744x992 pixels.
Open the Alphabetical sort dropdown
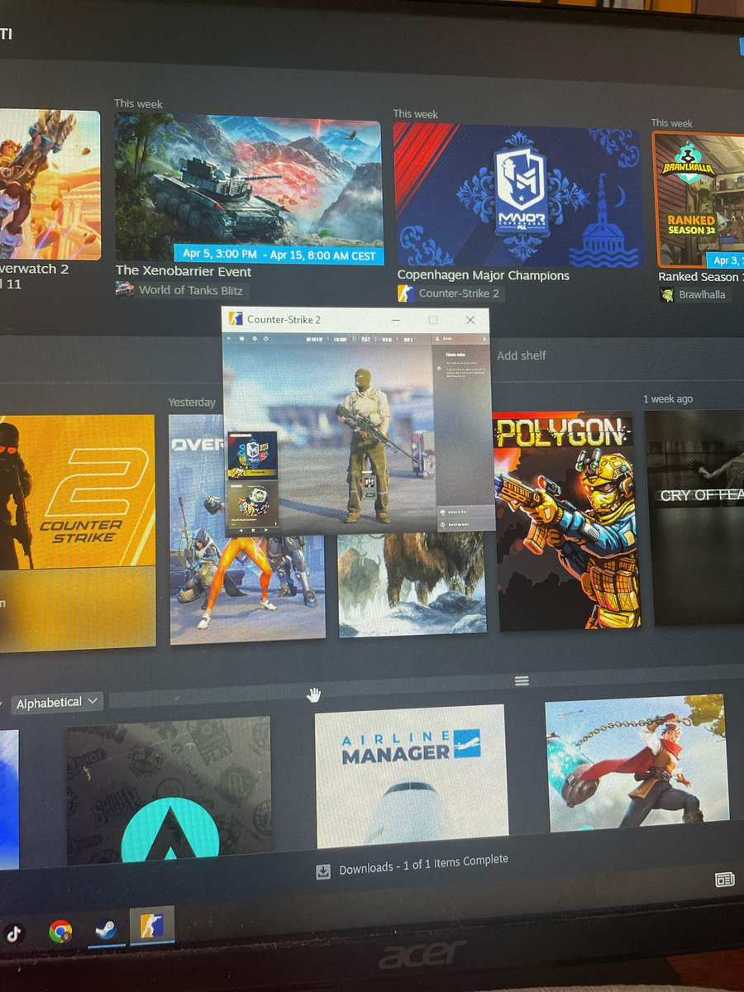click(x=56, y=703)
